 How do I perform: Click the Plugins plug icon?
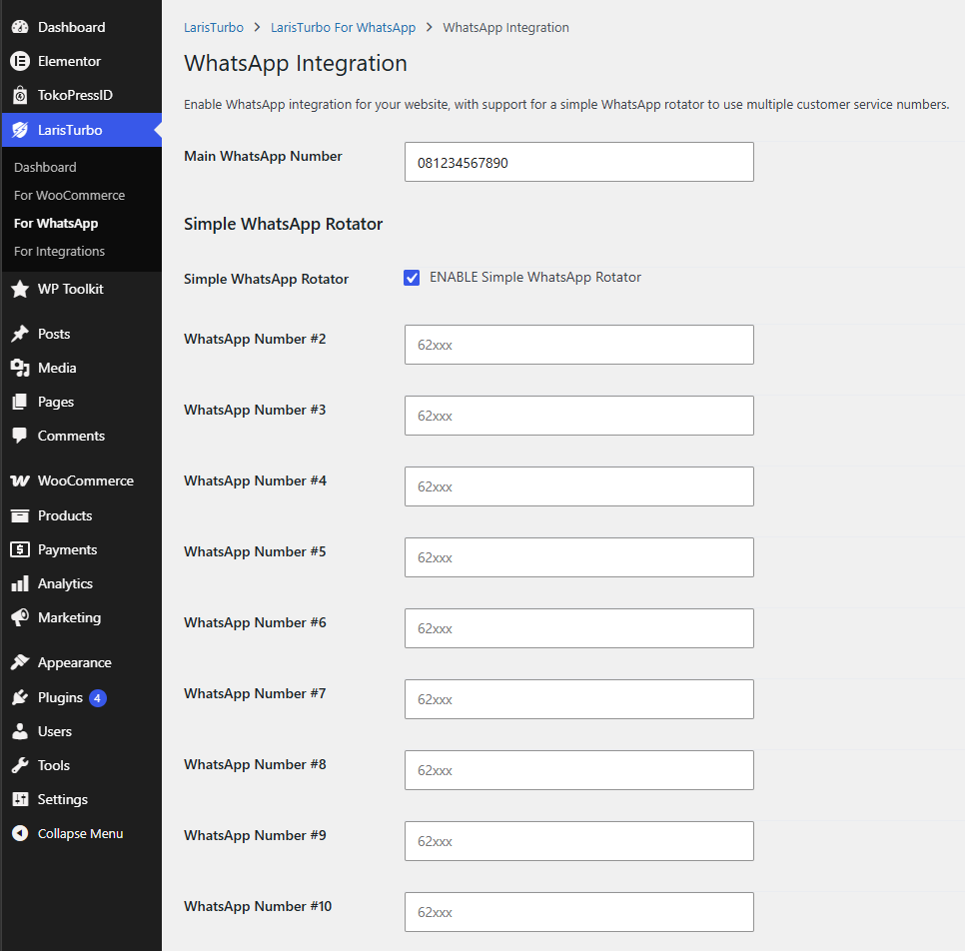(20, 697)
